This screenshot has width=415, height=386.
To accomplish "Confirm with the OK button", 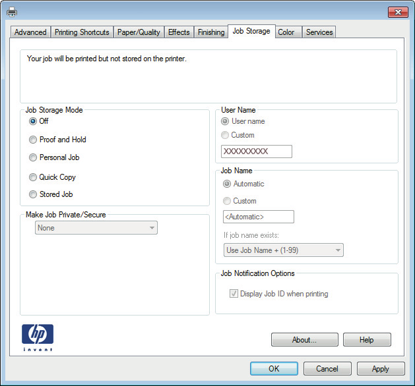I will (274, 369).
